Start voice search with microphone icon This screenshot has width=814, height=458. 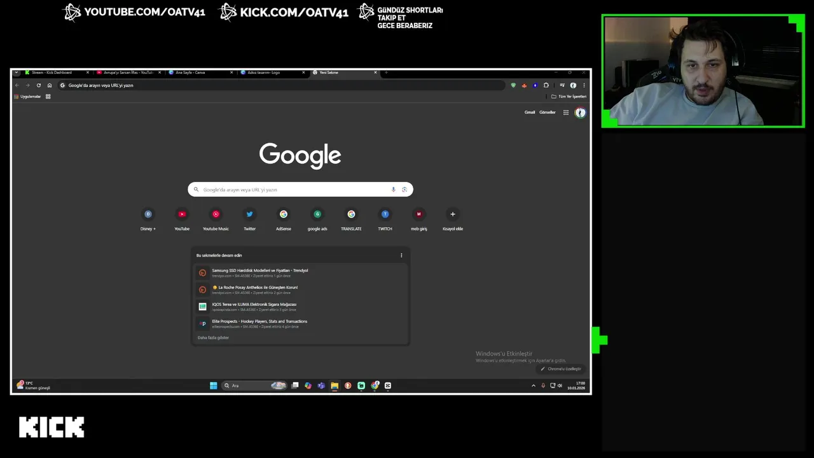(x=394, y=190)
